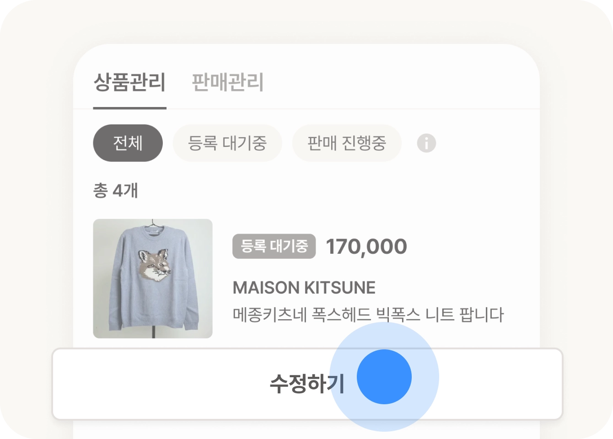Screen dimensions: 613x439
Task: Click the gray 등록 대기중 status badge
Action: pyautogui.click(x=274, y=246)
